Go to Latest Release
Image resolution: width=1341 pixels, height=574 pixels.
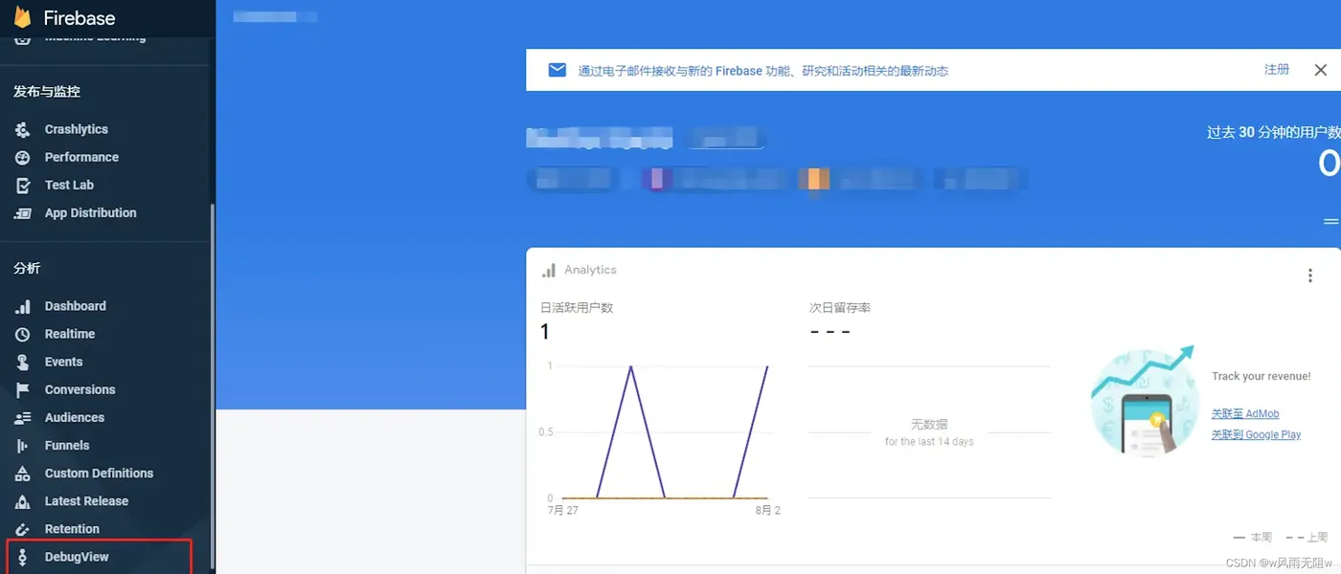[86, 500]
